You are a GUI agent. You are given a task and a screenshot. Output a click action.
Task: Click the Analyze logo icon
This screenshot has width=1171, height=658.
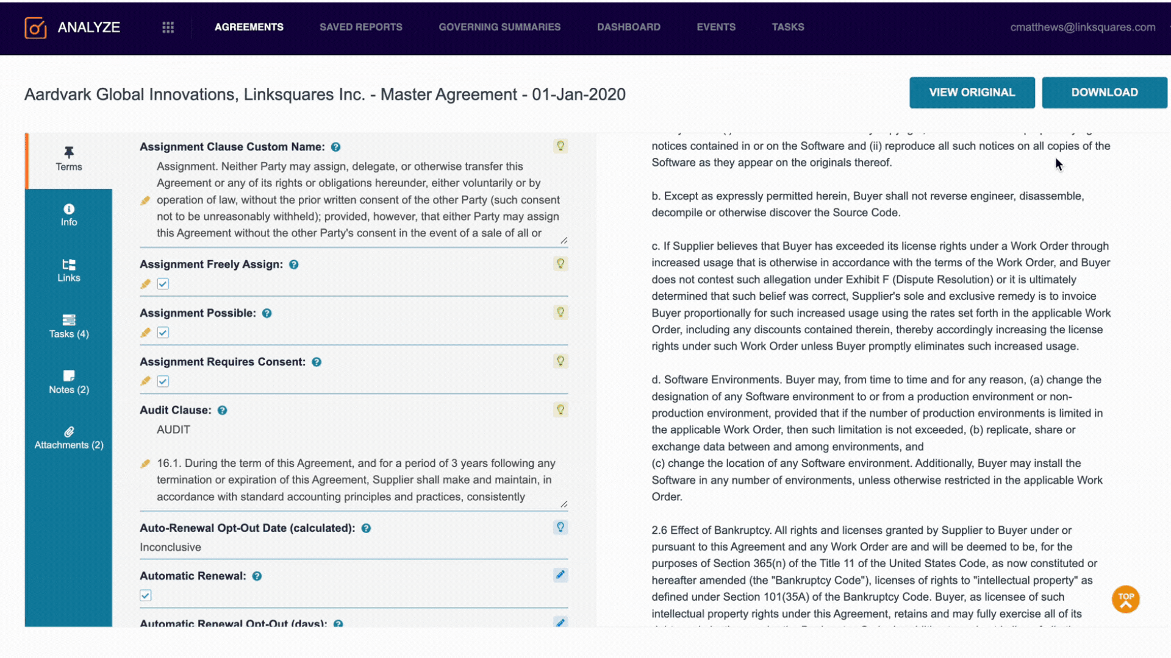[x=35, y=27]
